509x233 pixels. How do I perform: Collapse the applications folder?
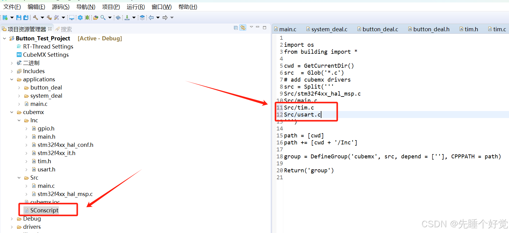click(x=12, y=79)
